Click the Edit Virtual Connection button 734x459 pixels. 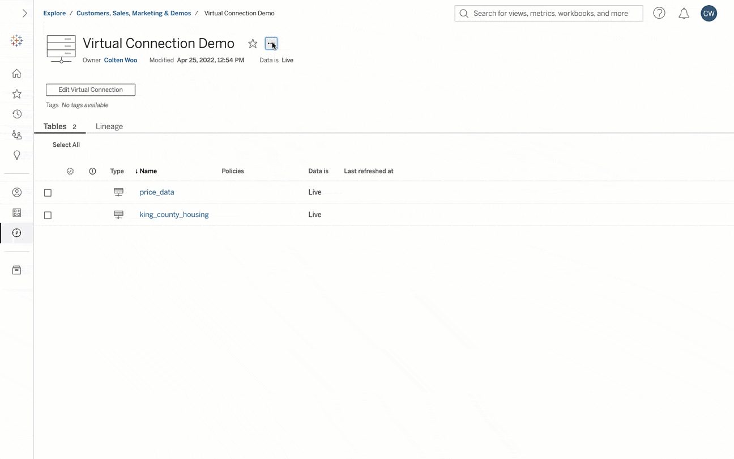[91, 90]
